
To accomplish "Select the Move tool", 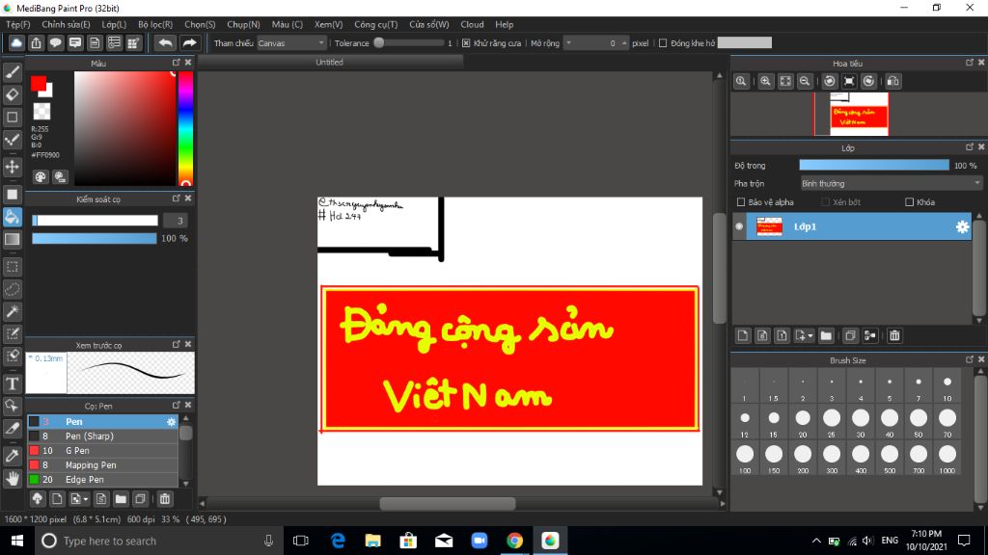I will click(12, 167).
